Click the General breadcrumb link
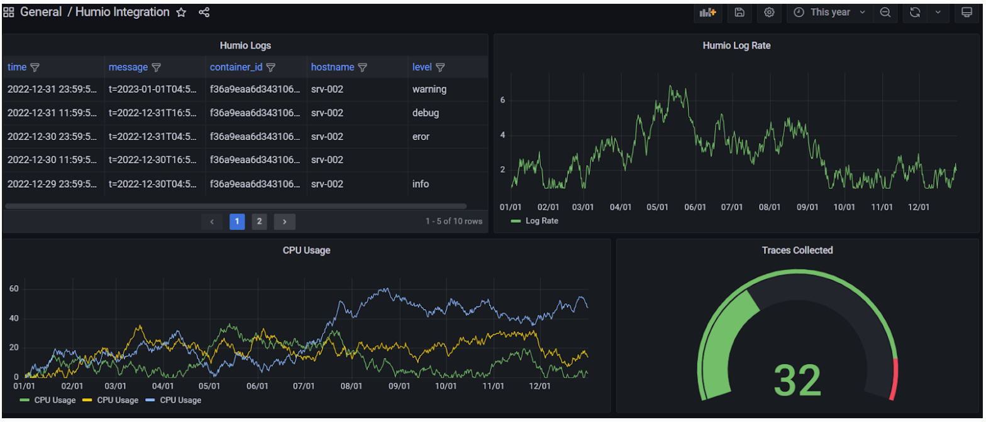 point(41,12)
